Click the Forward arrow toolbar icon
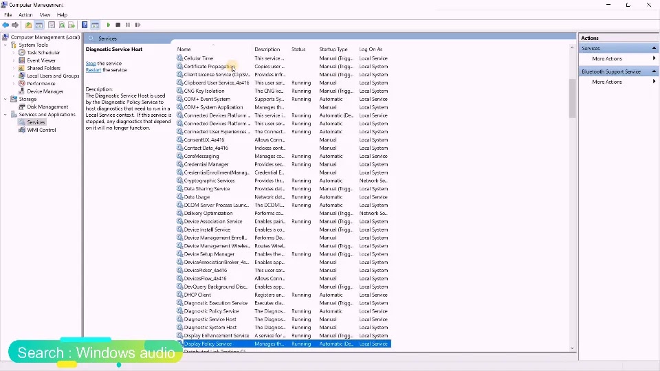The image size is (660, 371). [15, 25]
